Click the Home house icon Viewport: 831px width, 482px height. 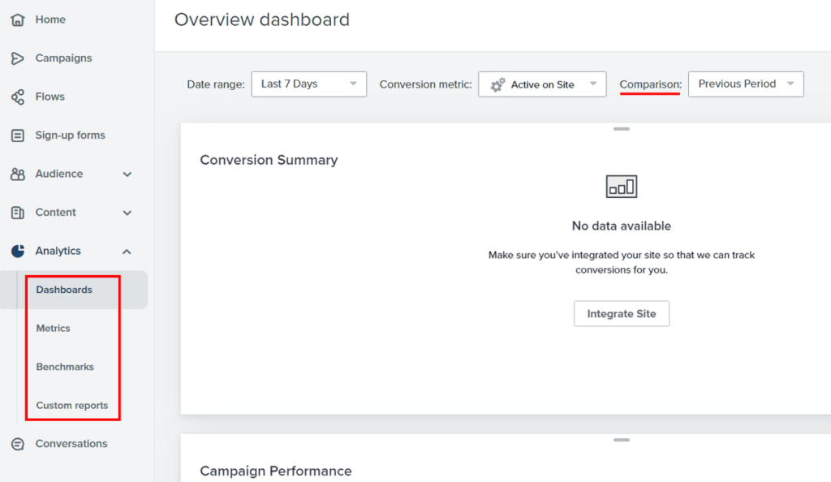(x=17, y=19)
